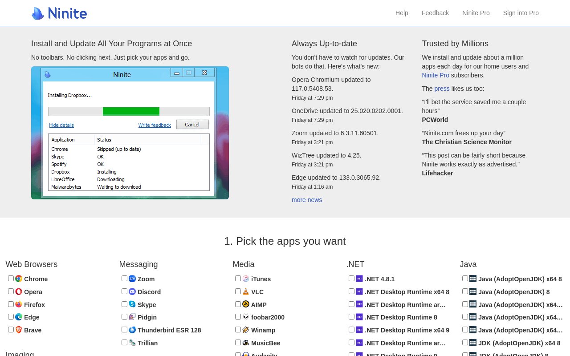
Task: Click the Pidgin icon
Action: [132, 317]
